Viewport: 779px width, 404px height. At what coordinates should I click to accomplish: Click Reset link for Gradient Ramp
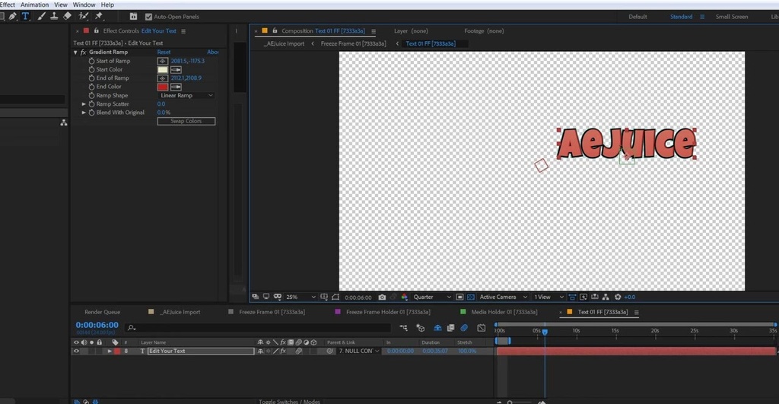pyautogui.click(x=164, y=52)
